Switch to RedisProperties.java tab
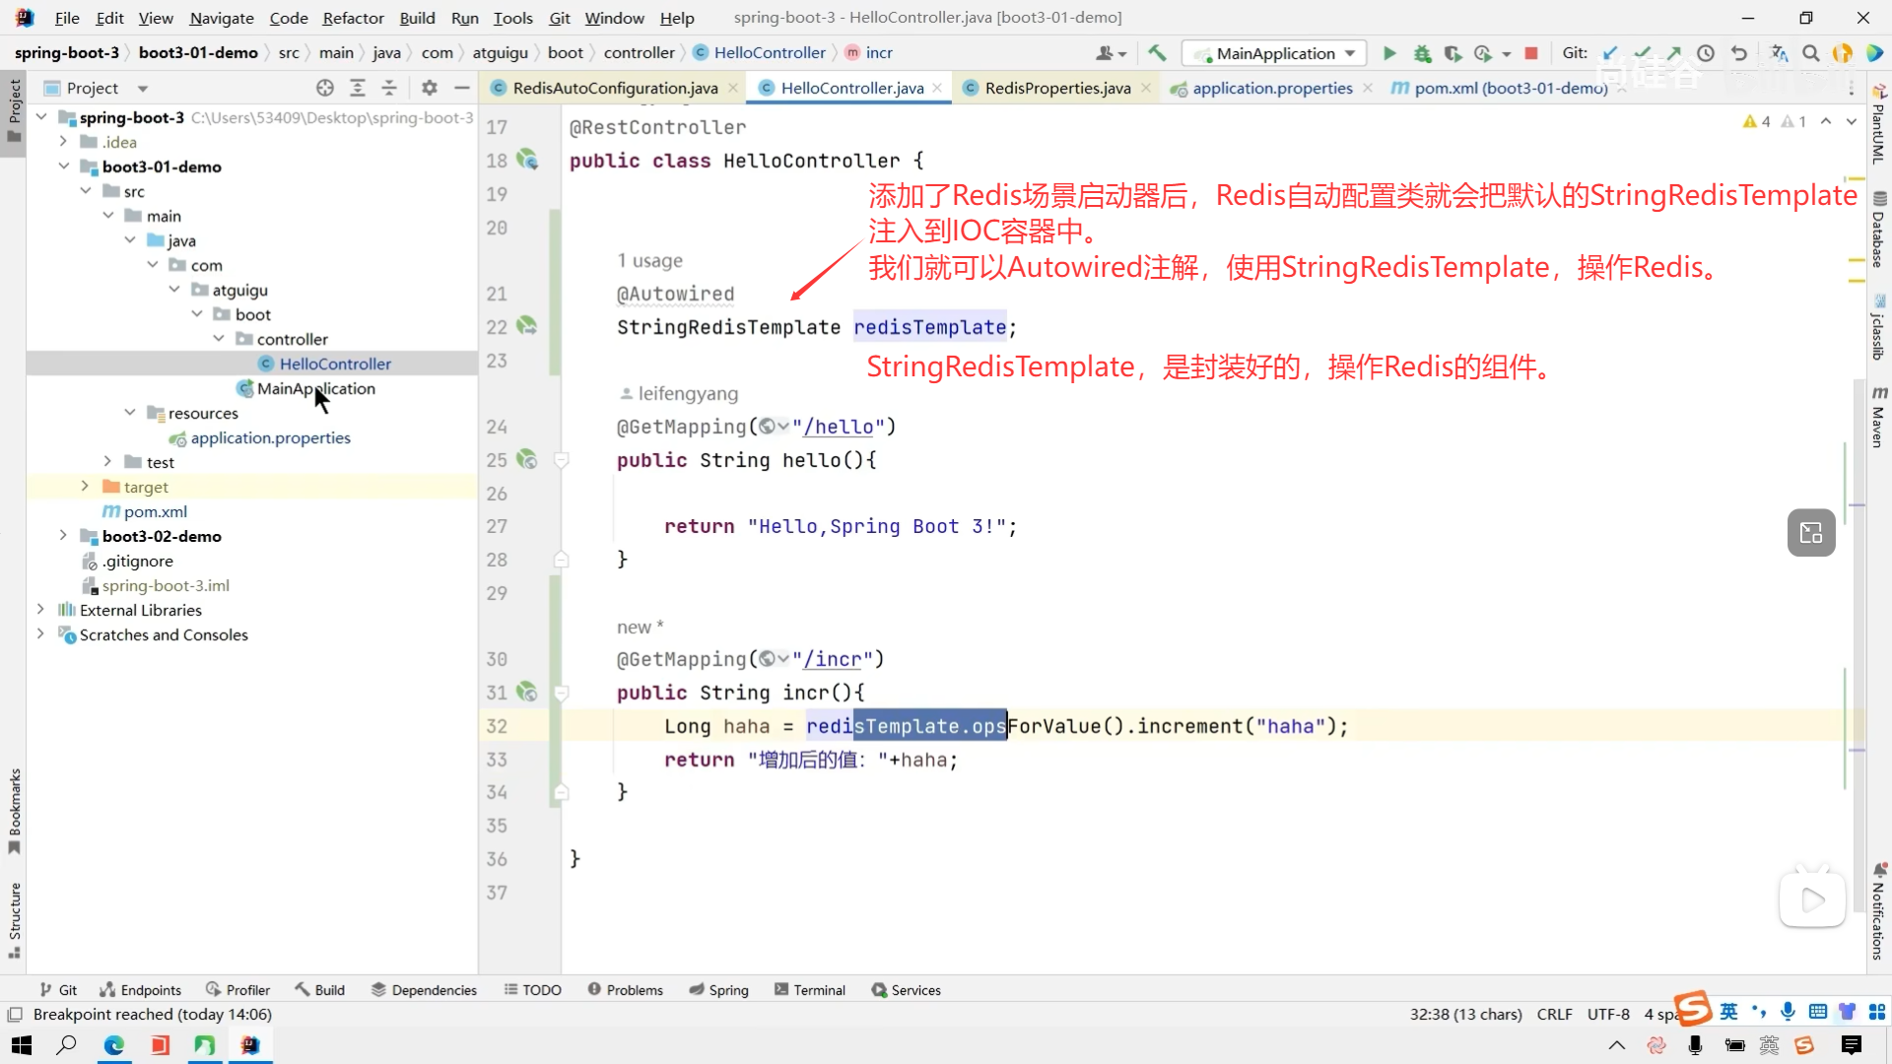Screen dimensions: 1892x1064 click(1057, 88)
